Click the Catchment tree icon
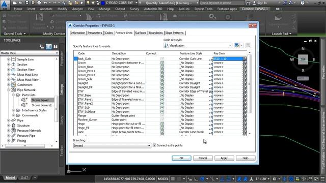Viewport: 326px width, 183px height. 14,85
